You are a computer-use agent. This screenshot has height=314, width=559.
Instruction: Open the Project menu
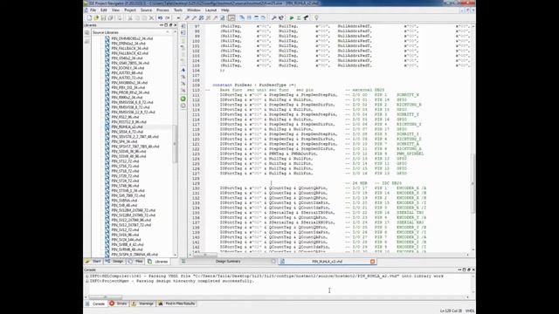click(x=130, y=10)
